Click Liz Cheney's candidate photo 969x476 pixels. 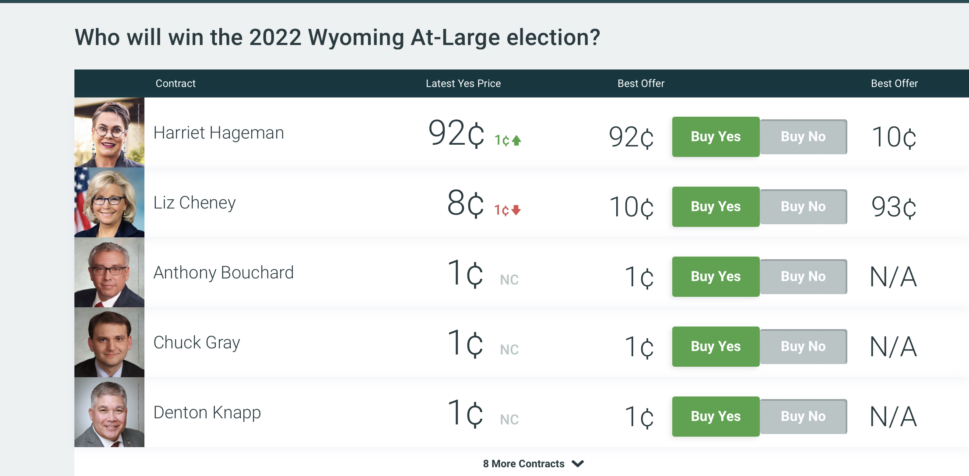click(109, 202)
